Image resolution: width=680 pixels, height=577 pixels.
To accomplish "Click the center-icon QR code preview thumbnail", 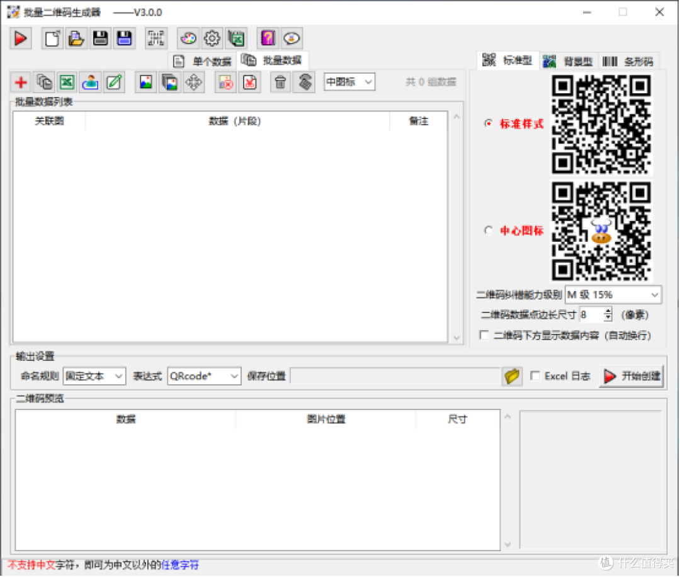I will (601, 231).
